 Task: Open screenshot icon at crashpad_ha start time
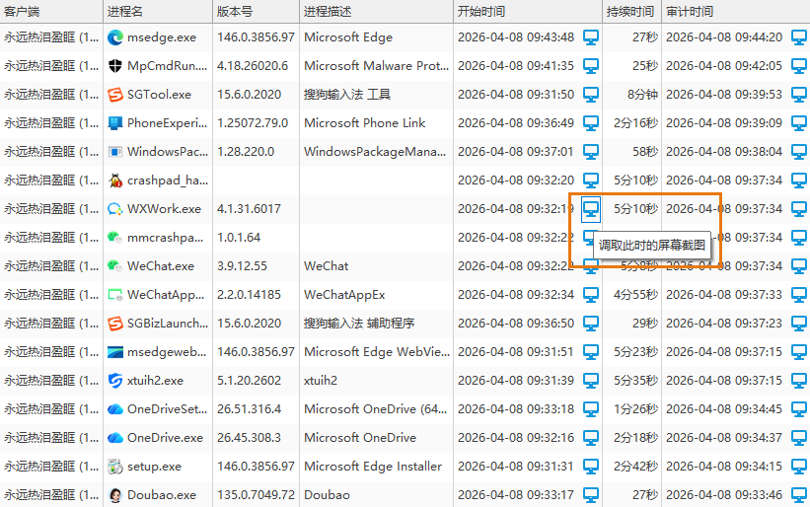[591, 181]
